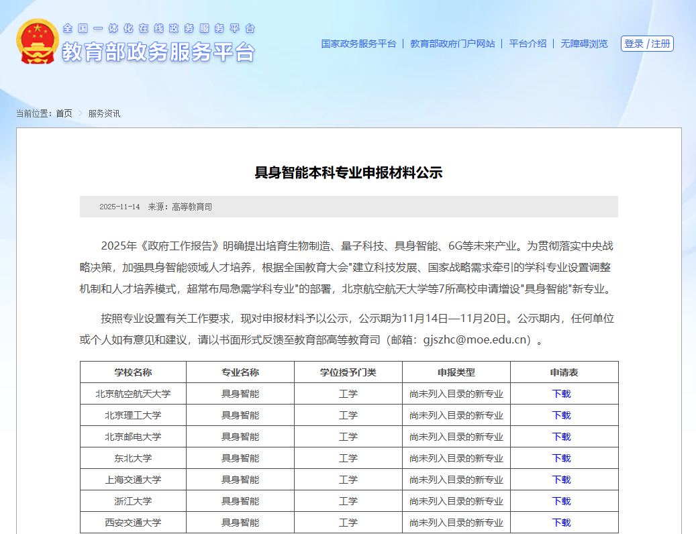Click the 服务资讯 breadcrumb item
This screenshot has width=696, height=534.
pos(104,113)
